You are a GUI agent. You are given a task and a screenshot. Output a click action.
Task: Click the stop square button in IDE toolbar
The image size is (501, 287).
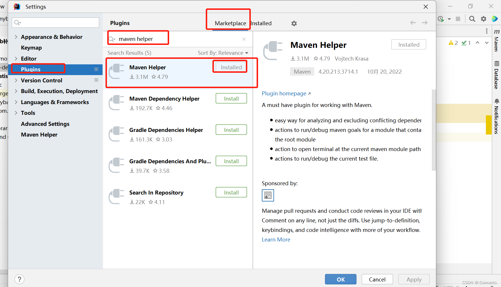[458, 19]
